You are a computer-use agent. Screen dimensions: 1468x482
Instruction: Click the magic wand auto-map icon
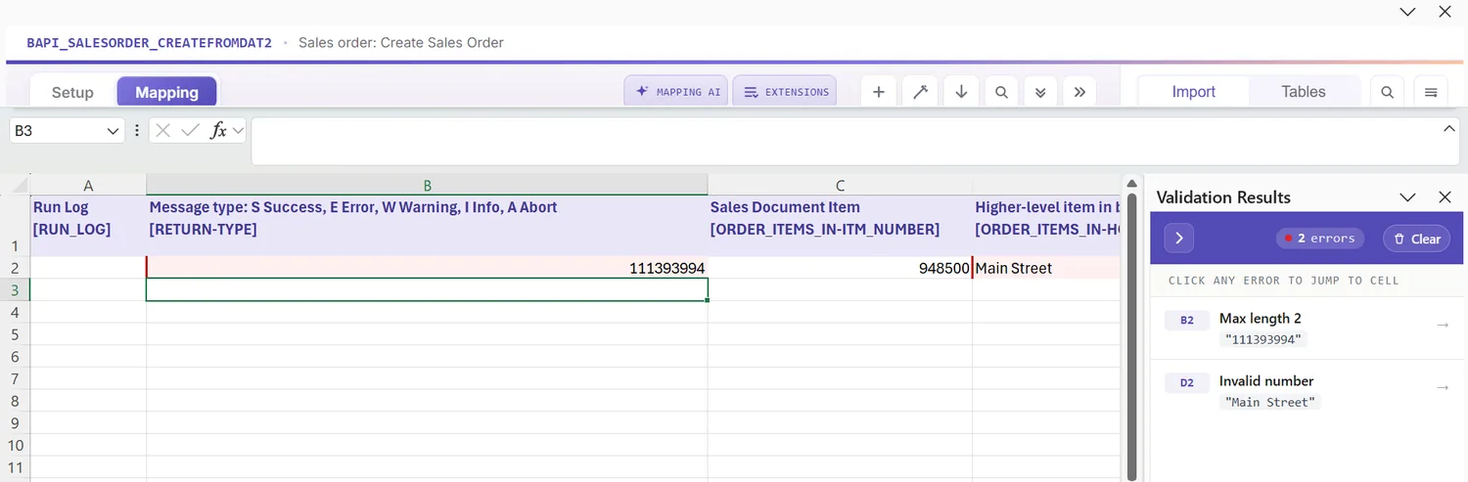(920, 92)
